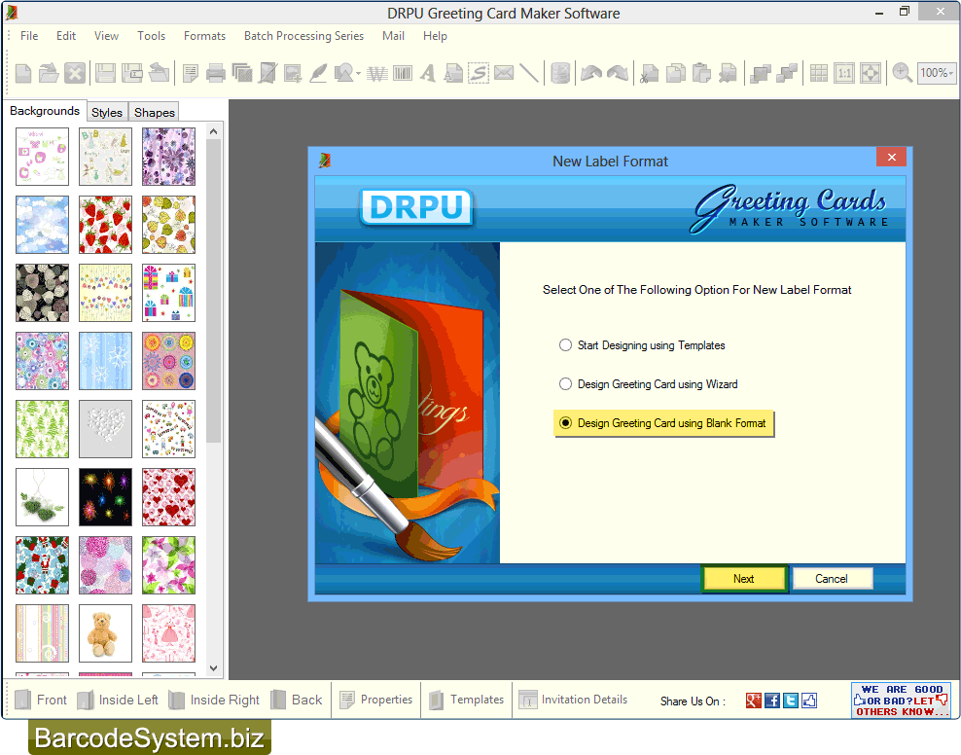The image size is (961, 755).
Task: Select the diagonal line drawing tool
Action: [529, 74]
